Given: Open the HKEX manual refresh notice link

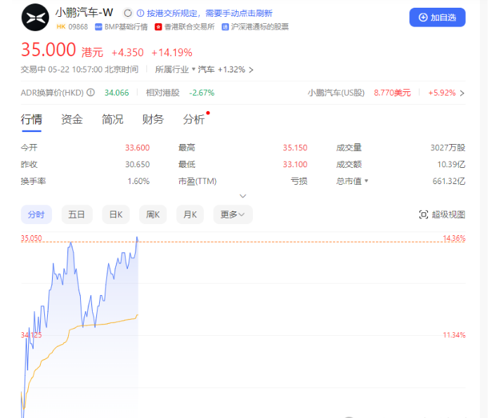Looking at the screenshot, I should [209, 13].
